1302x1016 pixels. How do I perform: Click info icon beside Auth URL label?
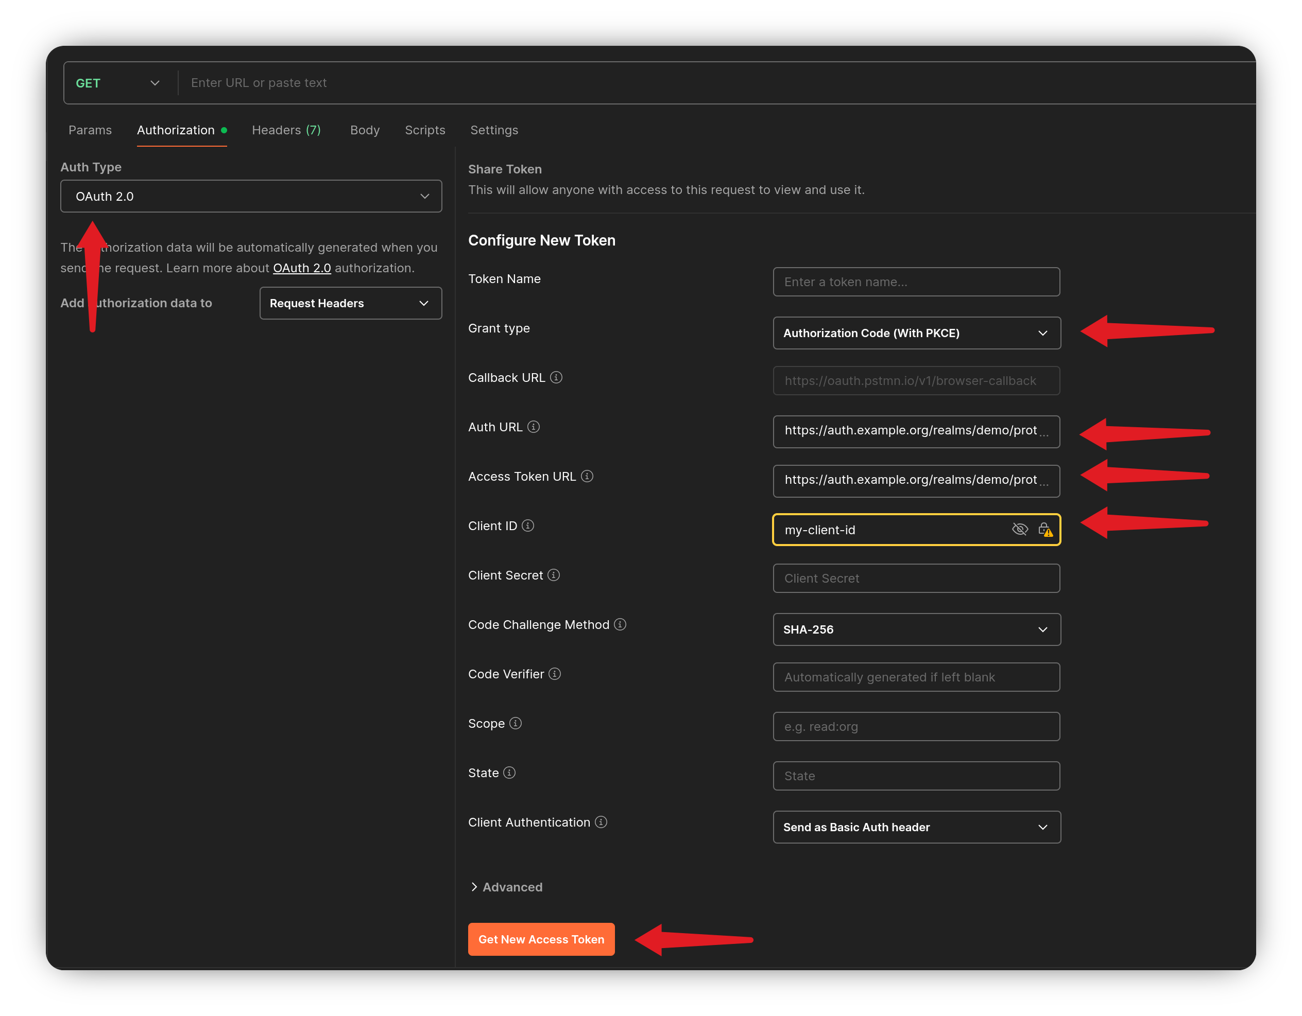pos(534,427)
